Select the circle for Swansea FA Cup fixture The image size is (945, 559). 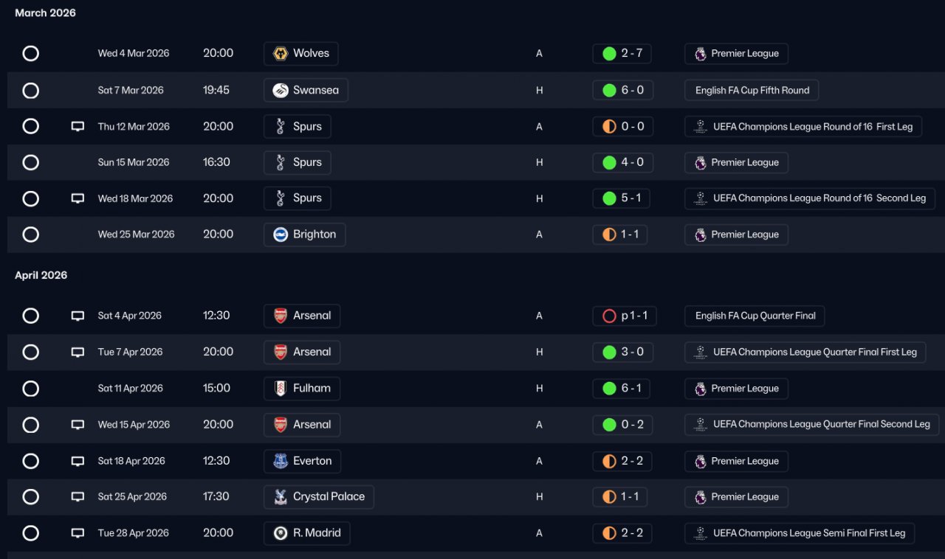click(30, 90)
